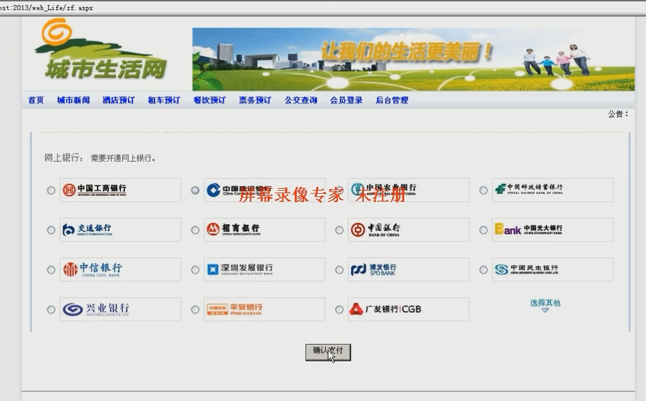Select the 中信银行 radio button
The height and width of the screenshot is (401, 646).
[x=51, y=270]
